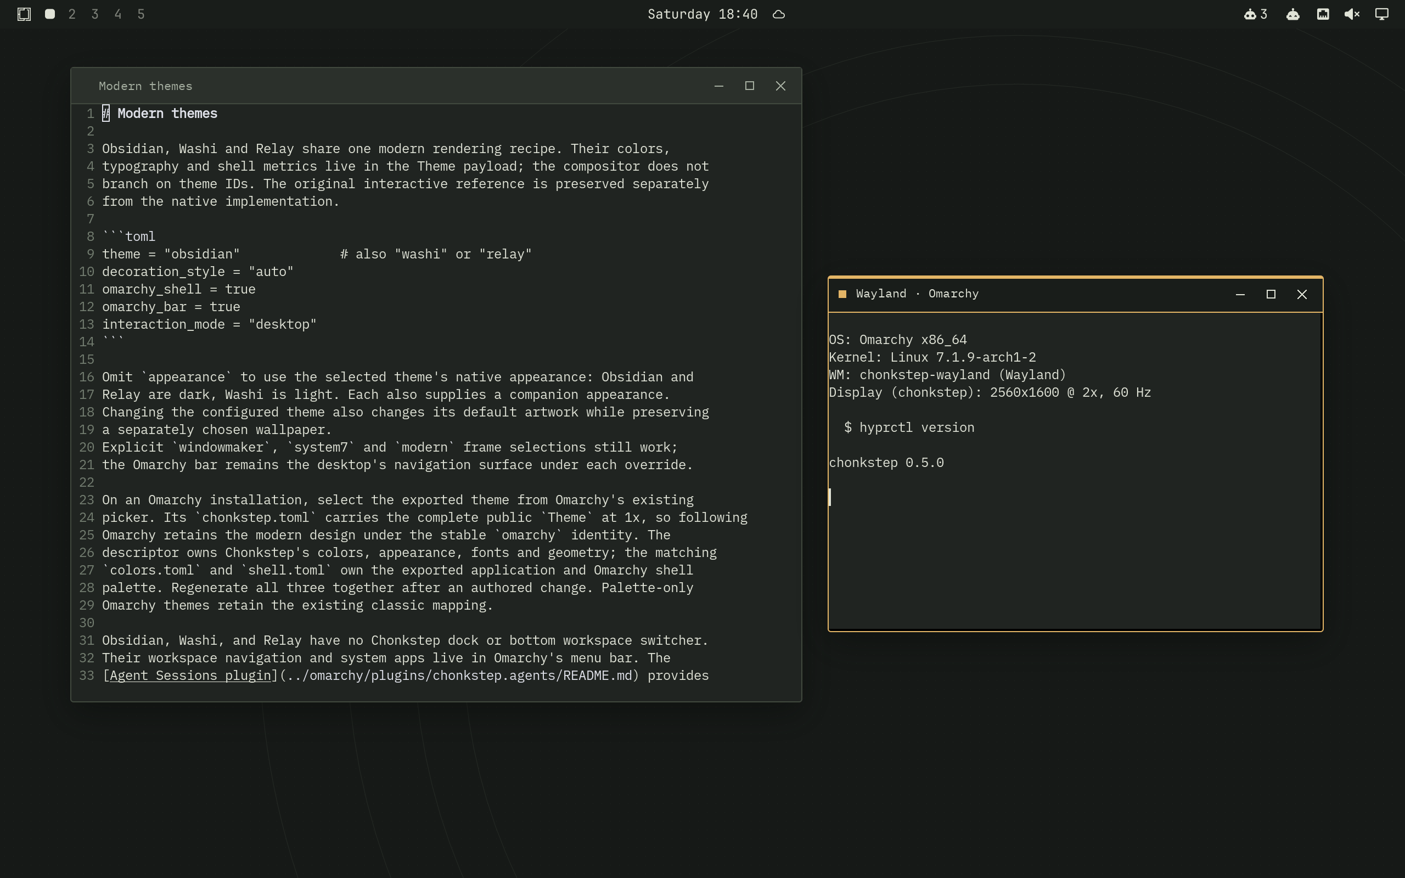Open the agent sessions robot icon showing 3
The image size is (1405, 878).
coord(1255,14)
